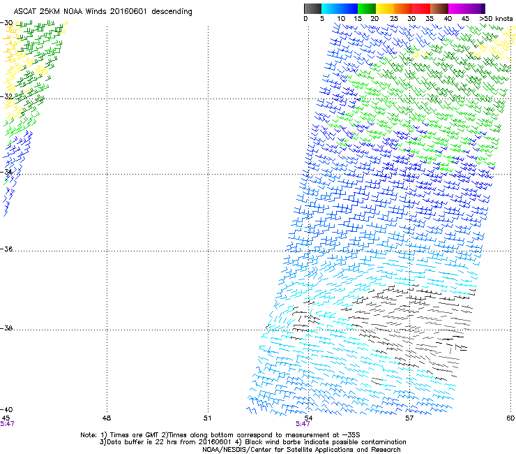Click the dark purple >50 knots swatch
The height and width of the screenshot is (454, 516).
click(x=483, y=8)
